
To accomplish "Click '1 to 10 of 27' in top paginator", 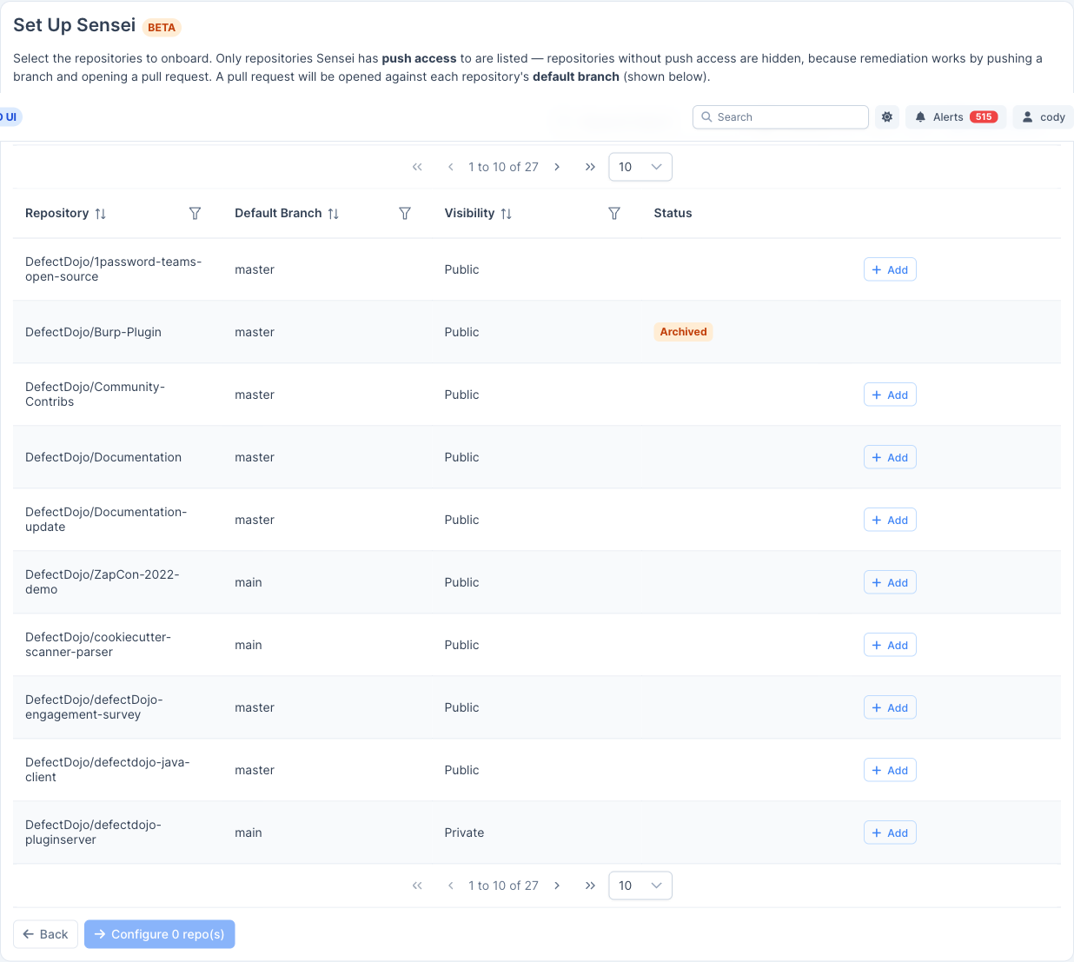I will [504, 167].
